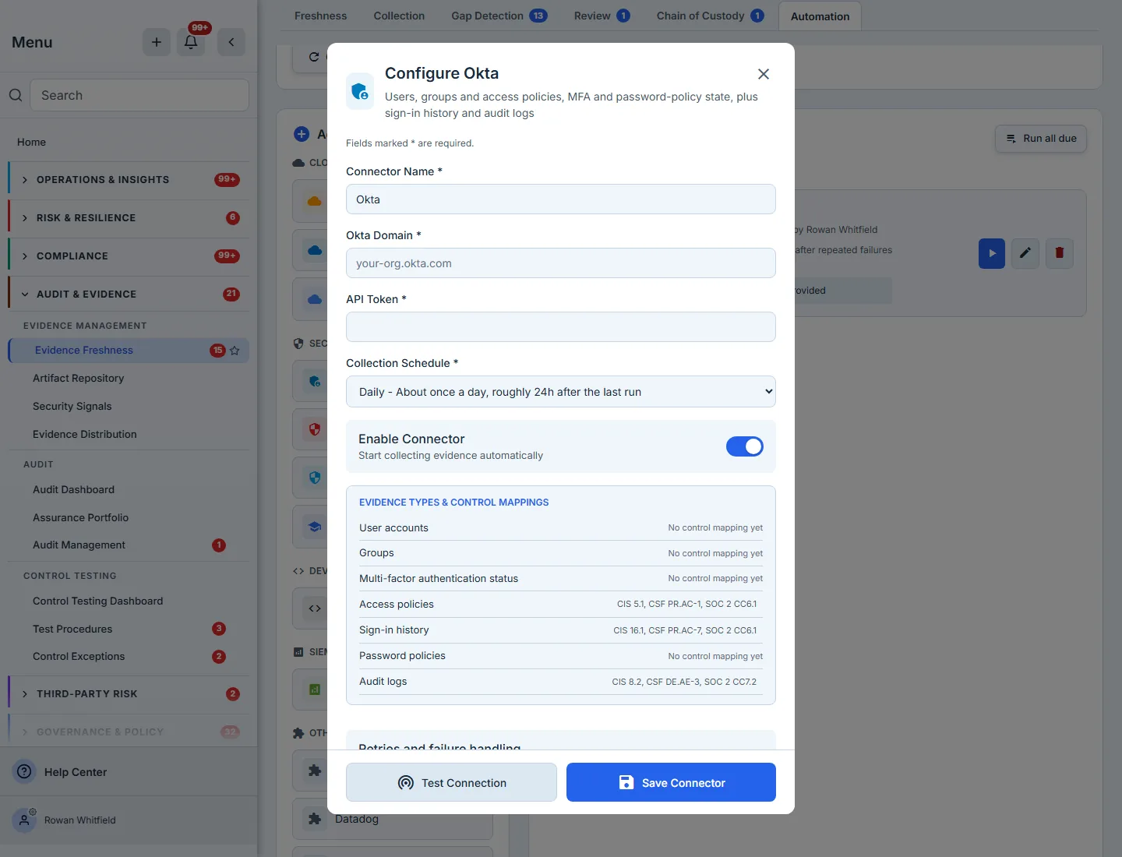1122x857 pixels.
Task: Collapse Audit & Evidence section
Action: [x=129, y=294]
